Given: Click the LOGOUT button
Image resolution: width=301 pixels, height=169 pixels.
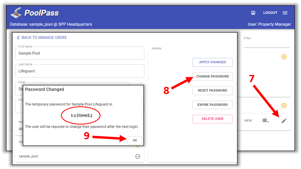Looking at the screenshot, I should [270, 13].
